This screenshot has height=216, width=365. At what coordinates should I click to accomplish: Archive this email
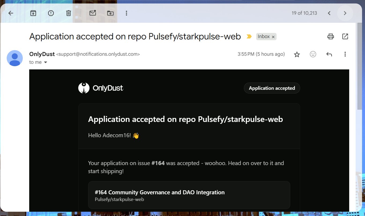click(33, 13)
